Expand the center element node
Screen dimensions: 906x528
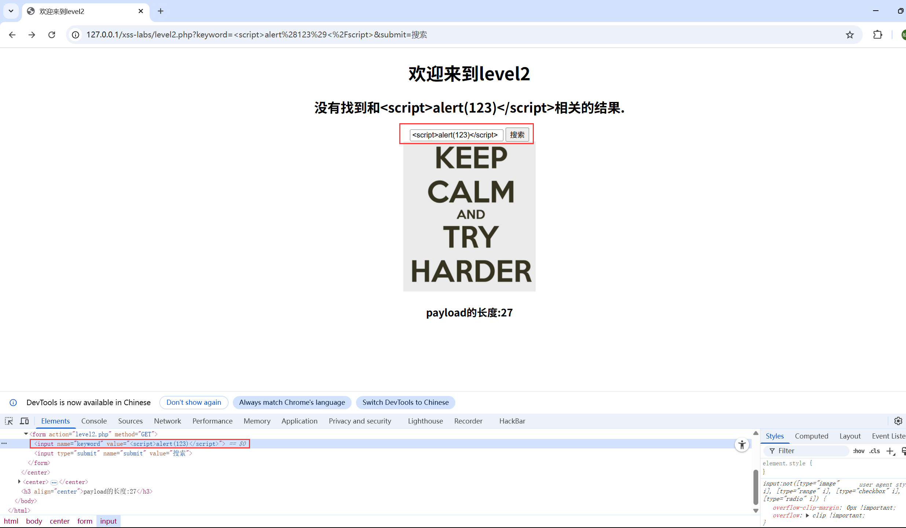19,482
